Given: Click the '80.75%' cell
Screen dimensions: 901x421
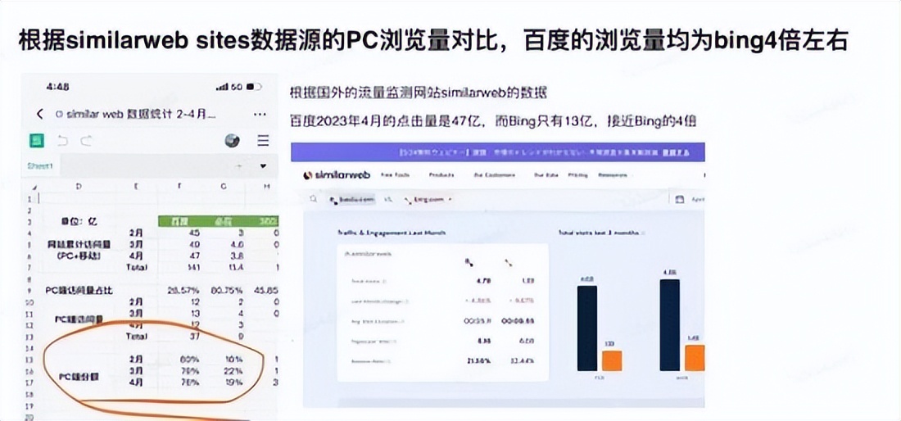Looking at the screenshot, I should [225, 290].
